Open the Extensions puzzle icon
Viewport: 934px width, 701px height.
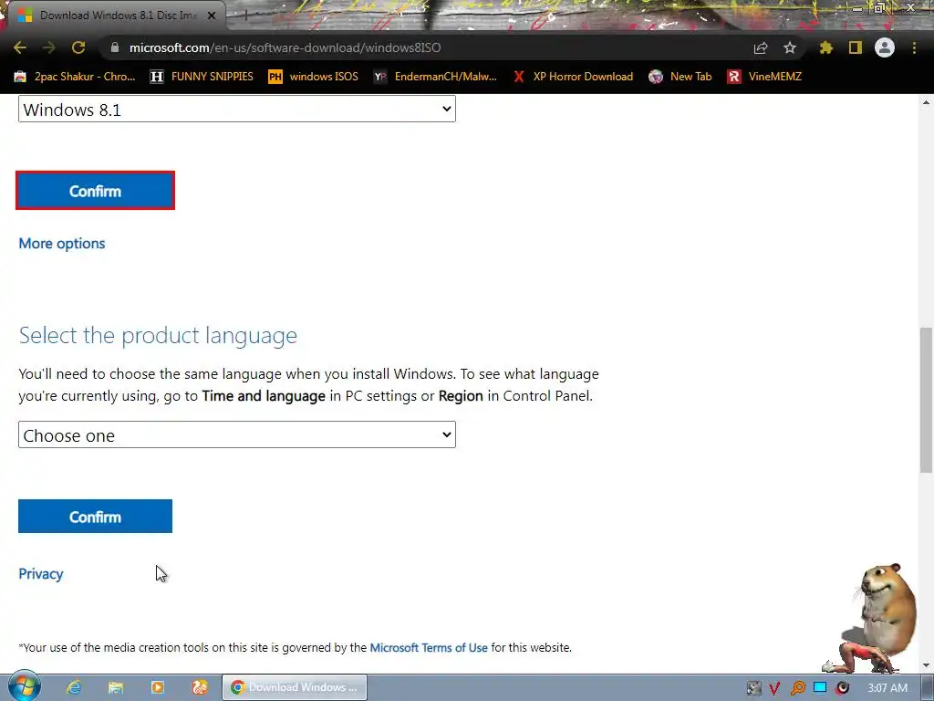pyautogui.click(x=826, y=47)
